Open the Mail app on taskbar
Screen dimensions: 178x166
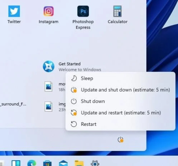pos(63,163)
